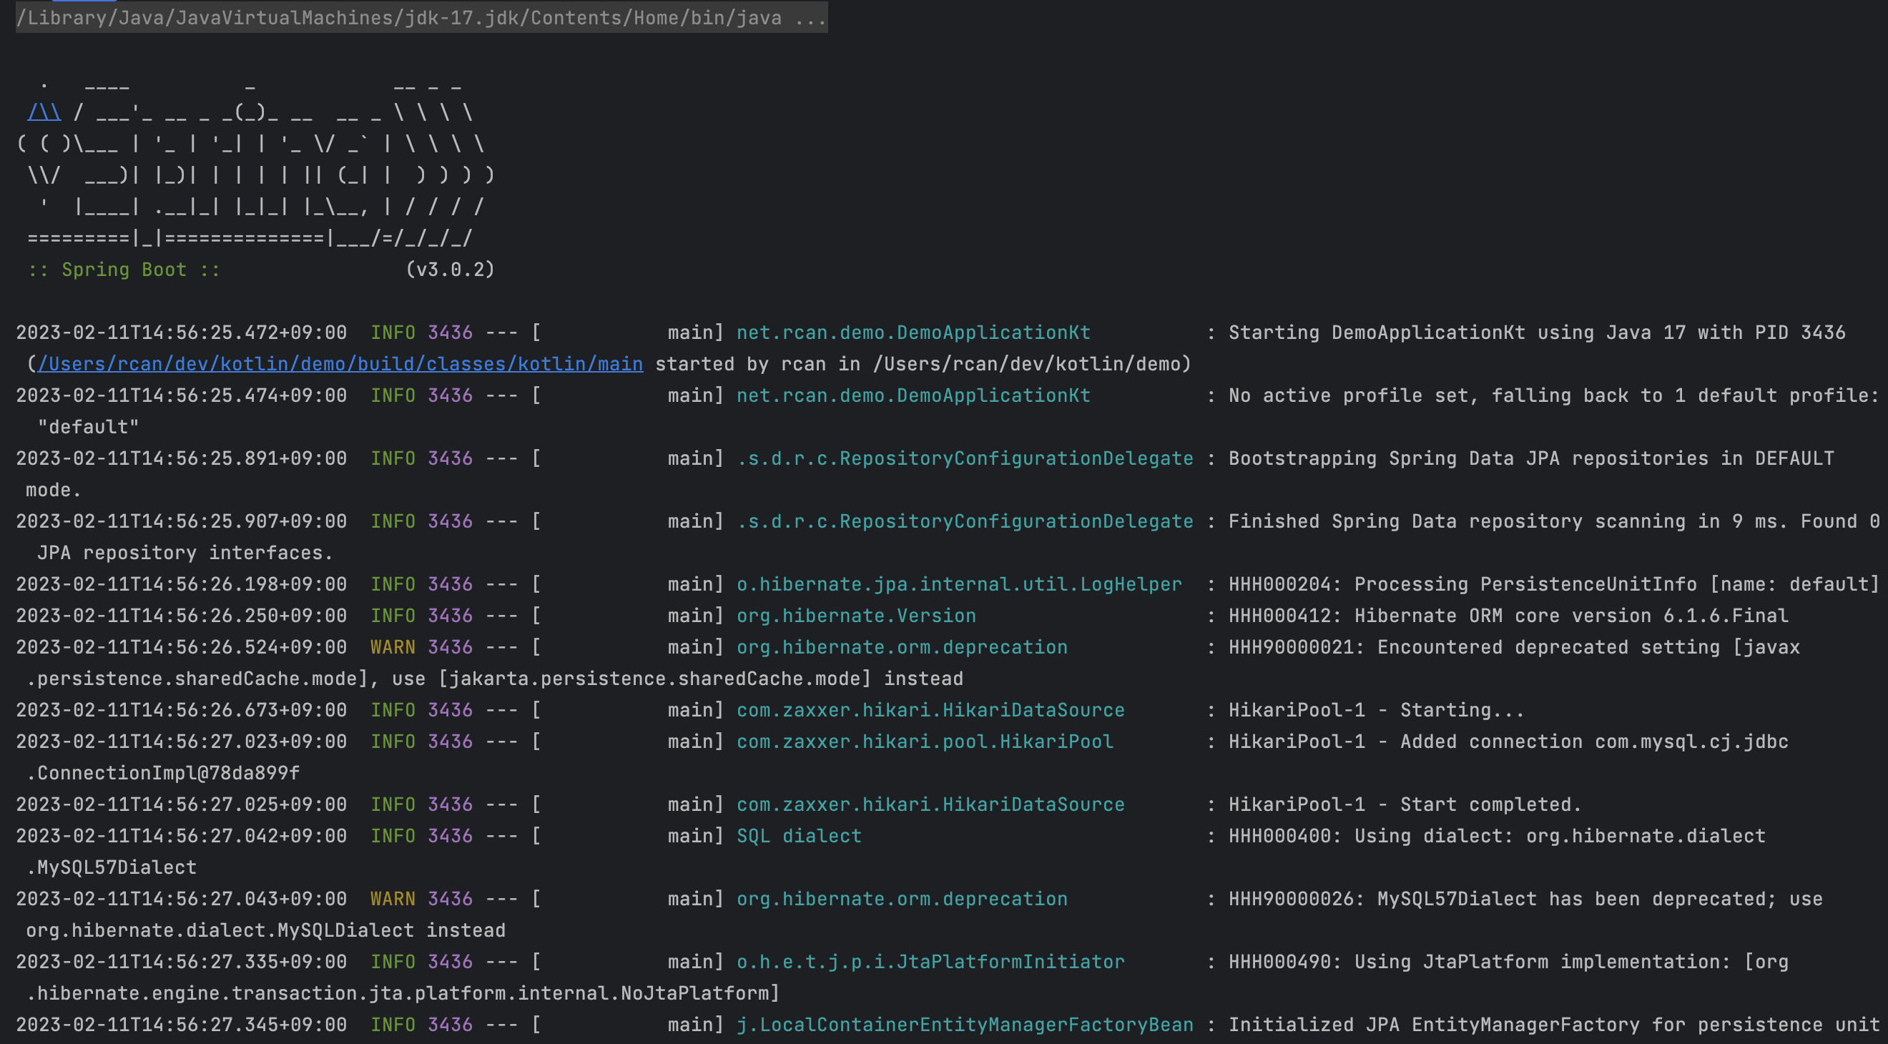Click the org.hibernate.Version logger name
The width and height of the screenshot is (1888, 1044).
855,616
